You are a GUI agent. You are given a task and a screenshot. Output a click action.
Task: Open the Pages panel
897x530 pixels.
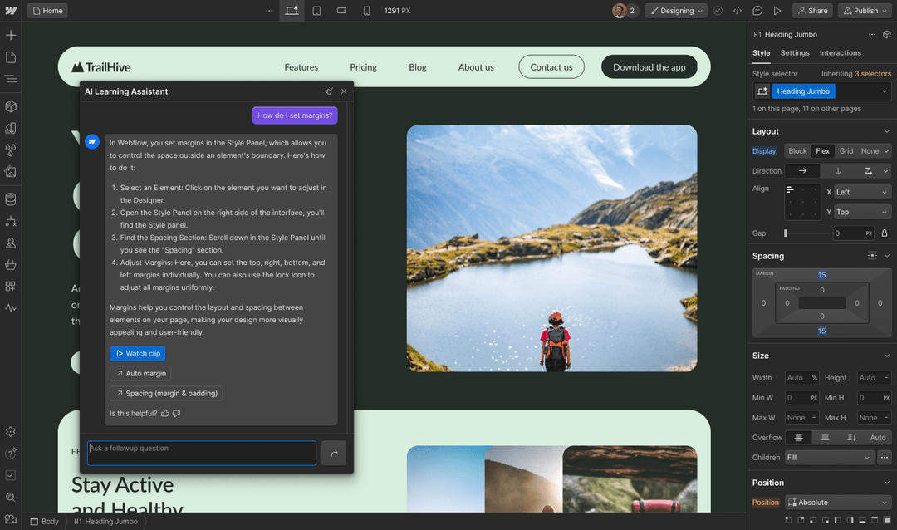coord(11,56)
